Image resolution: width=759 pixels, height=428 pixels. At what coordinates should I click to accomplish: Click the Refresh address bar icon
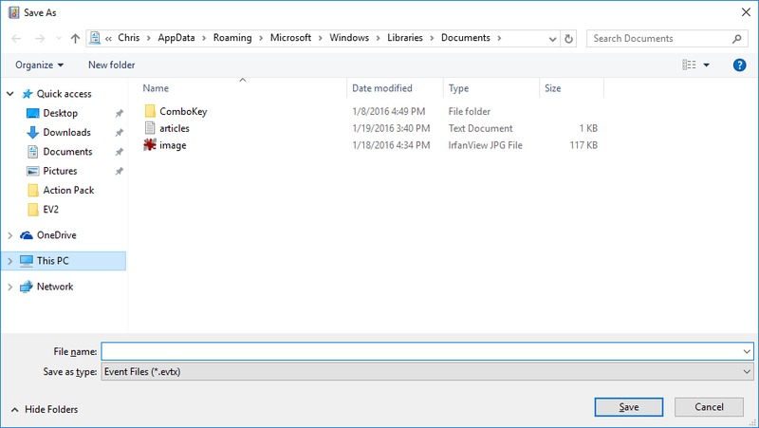point(568,39)
